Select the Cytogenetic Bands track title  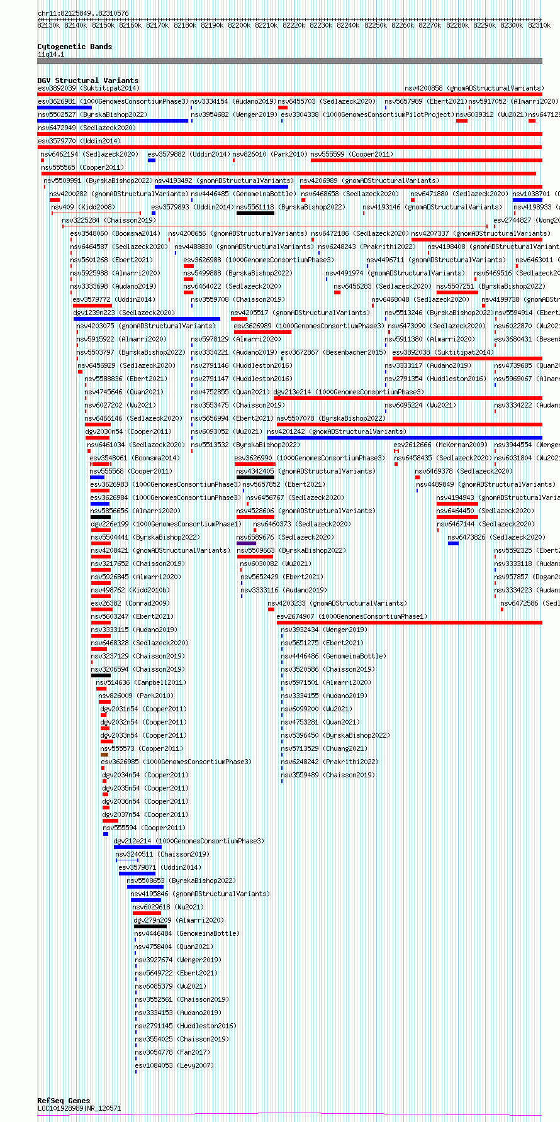[x=75, y=47]
